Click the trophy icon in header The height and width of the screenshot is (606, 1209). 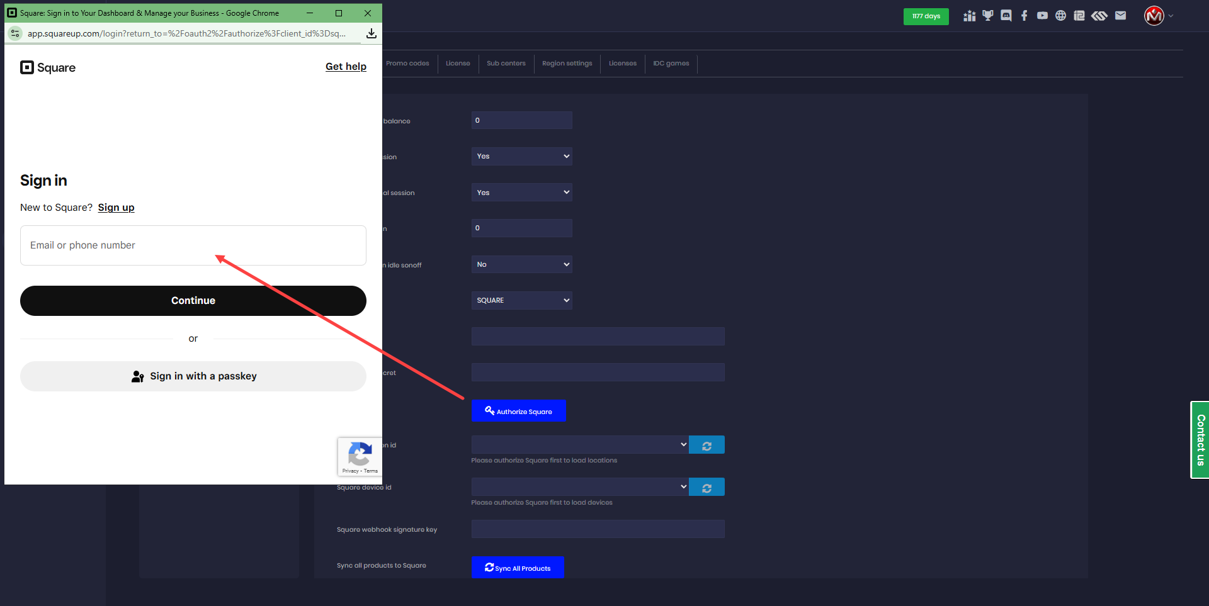(988, 16)
